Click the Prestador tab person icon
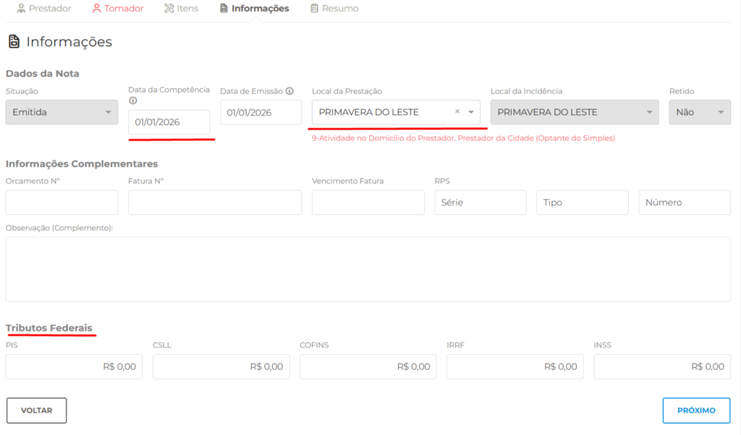Screen dimensions: 741x435 pyautogui.click(x=21, y=9)
